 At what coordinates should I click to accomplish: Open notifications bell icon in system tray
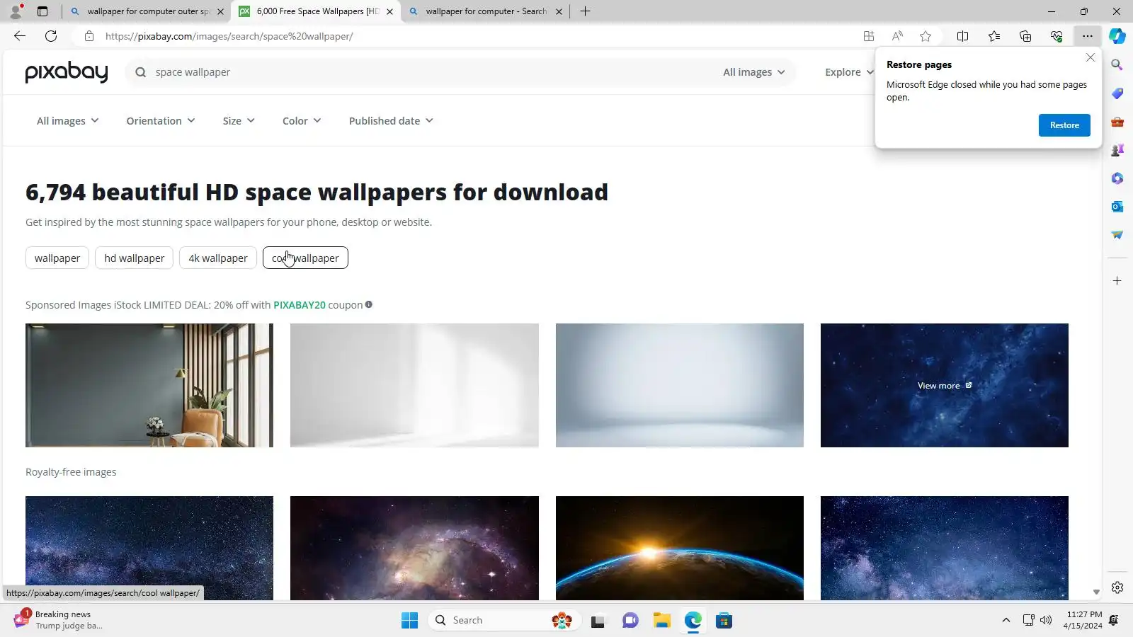tap(1114, 621)
